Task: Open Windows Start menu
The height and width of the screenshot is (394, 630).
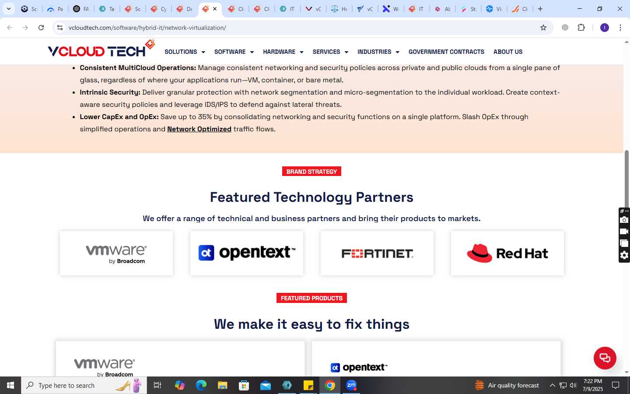Action: (10, 385)
